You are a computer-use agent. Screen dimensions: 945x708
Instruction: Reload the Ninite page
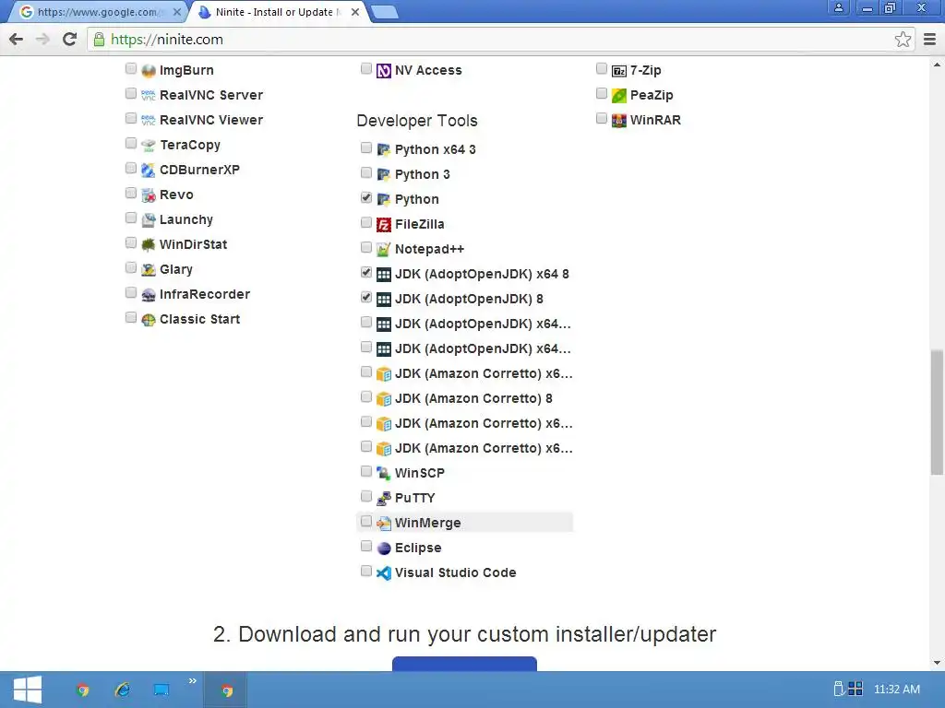click(x=70, y=39)
